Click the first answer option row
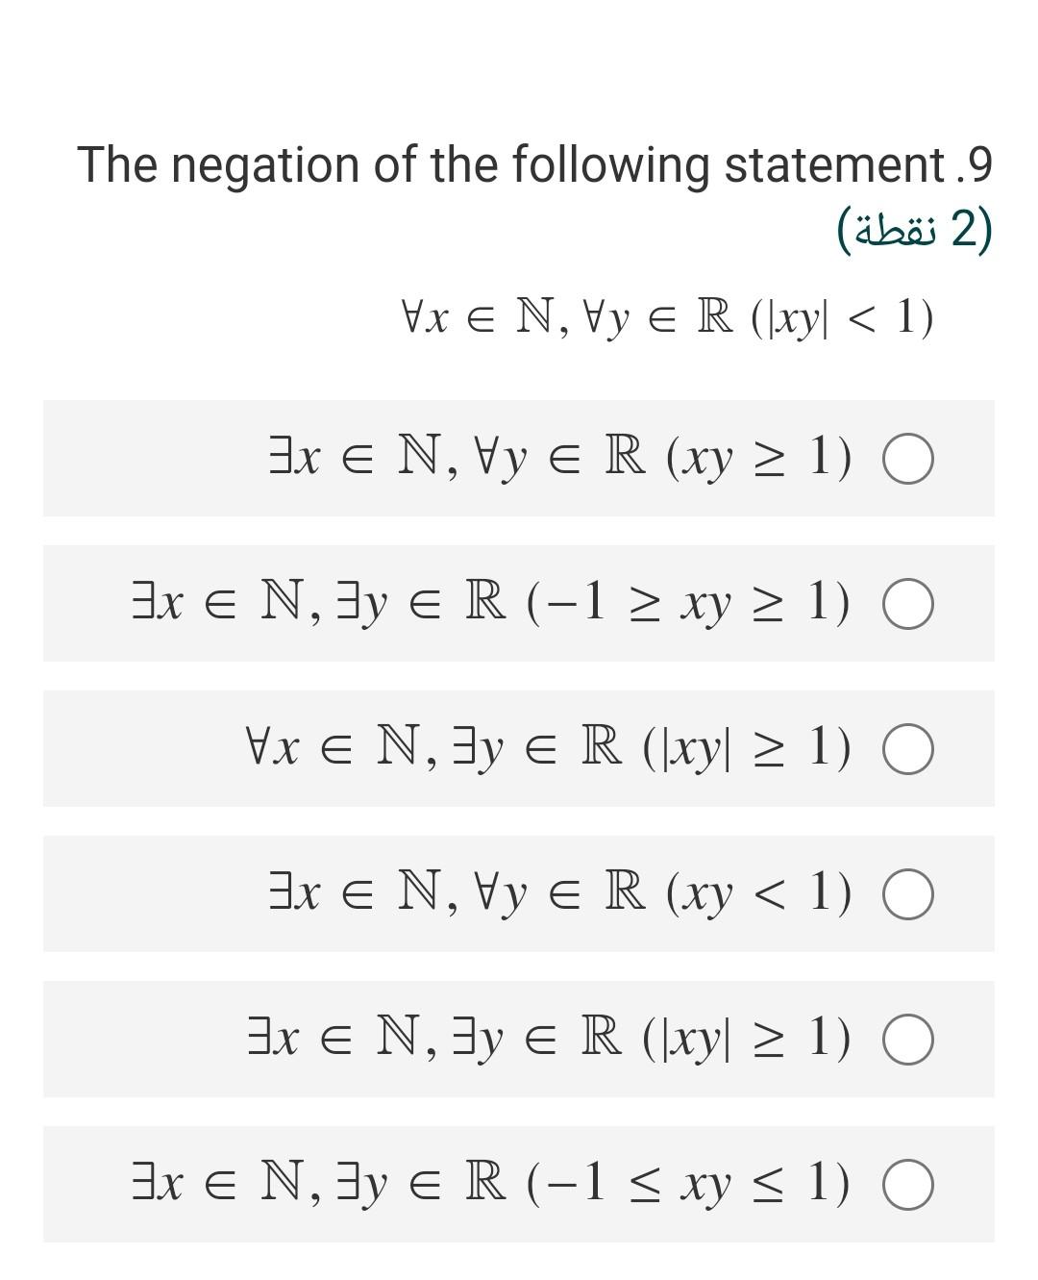This screenshot has width=1038, height=1280. (x=519, y=460)
